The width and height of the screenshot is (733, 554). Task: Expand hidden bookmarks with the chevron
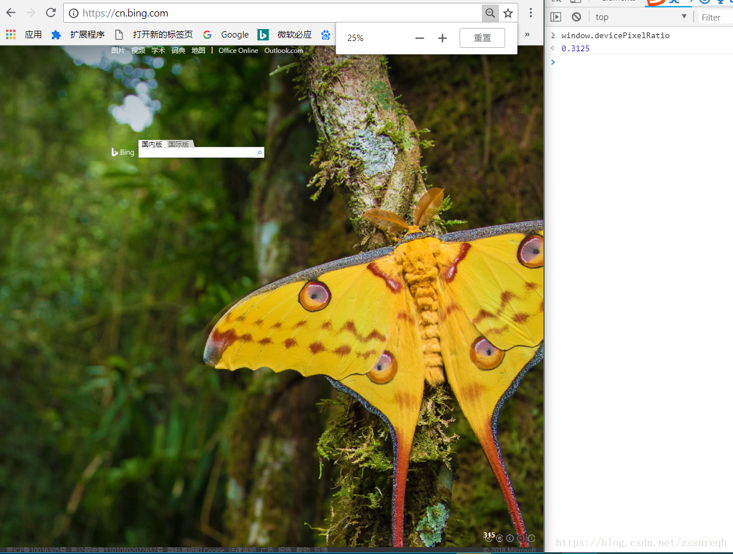click(527, 35)
